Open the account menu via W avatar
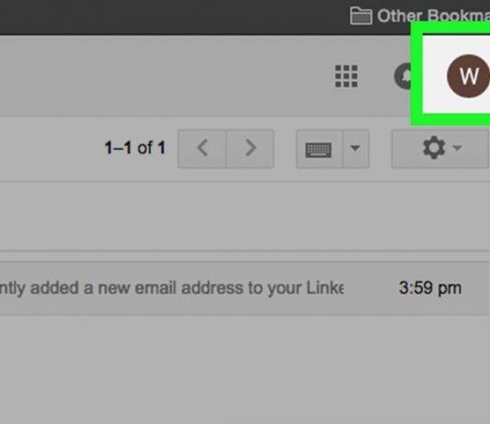The height and width of the screenshot is (424, 490). coord(468,76)
